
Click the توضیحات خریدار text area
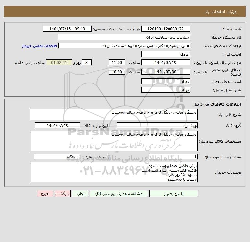114,172
